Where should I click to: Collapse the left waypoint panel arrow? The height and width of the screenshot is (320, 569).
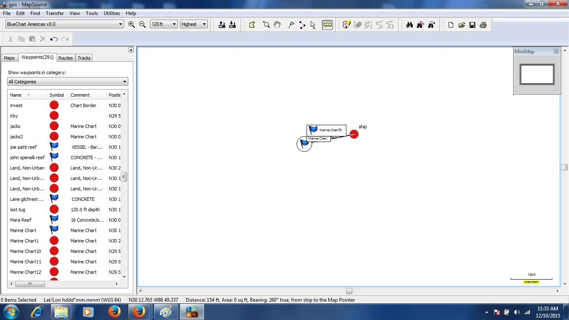pyautogui.click(x=131, y=50)
